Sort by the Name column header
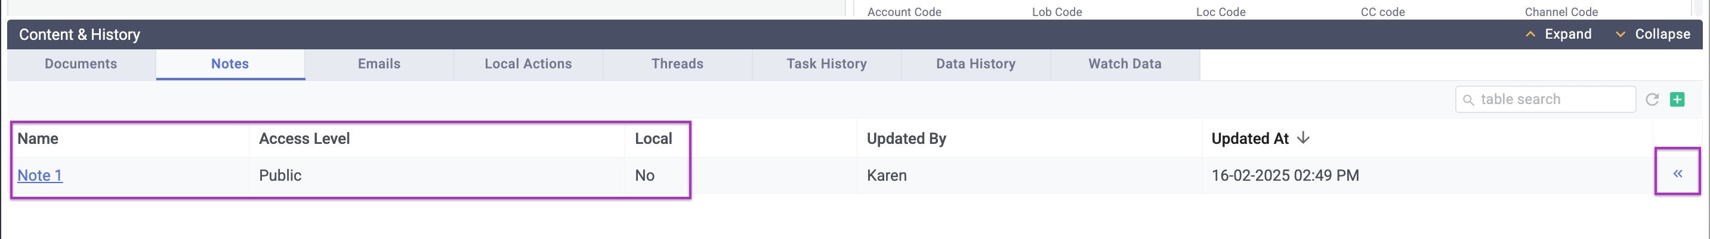Image resolution: width=1710 pixels, height=239 pixels. click(38, 139)
